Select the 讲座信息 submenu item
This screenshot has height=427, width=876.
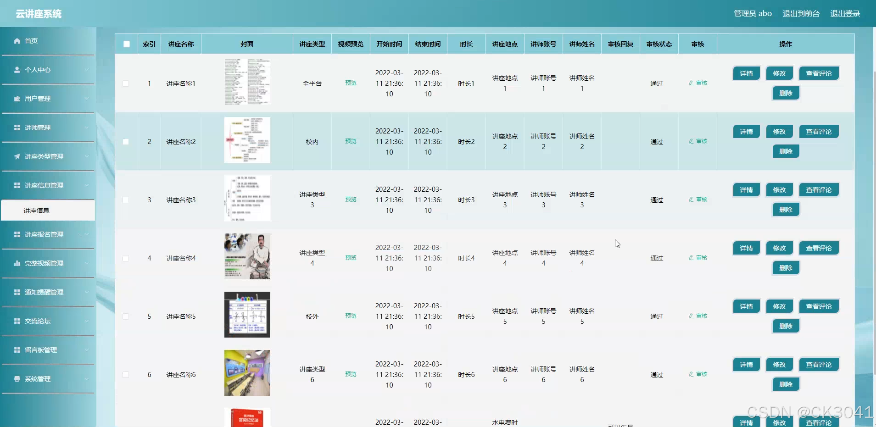(48, 211)
